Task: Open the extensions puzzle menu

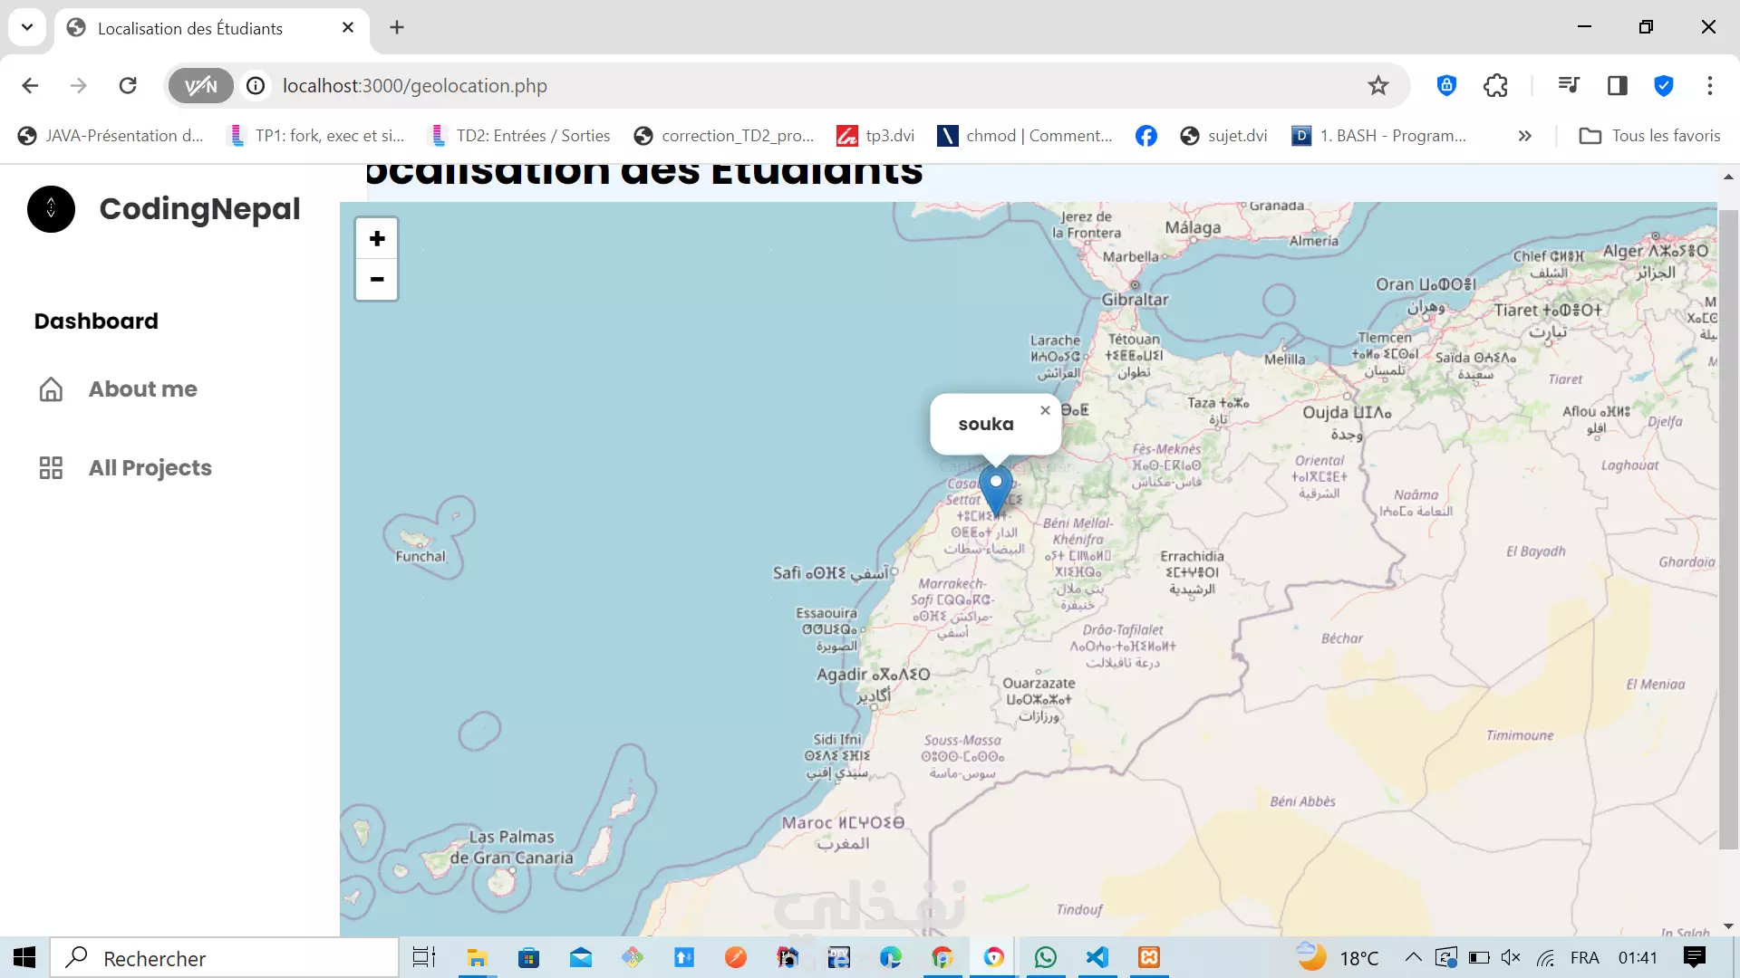Action: pyautogui.click(x=1495, y=86)
